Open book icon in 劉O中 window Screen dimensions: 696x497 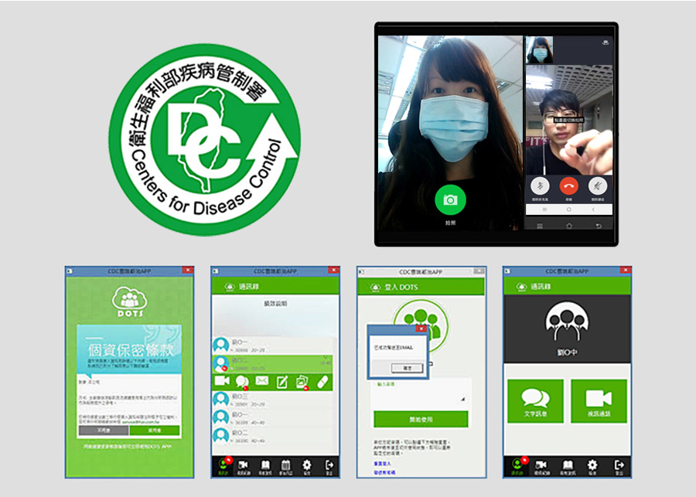coord(567,466)
